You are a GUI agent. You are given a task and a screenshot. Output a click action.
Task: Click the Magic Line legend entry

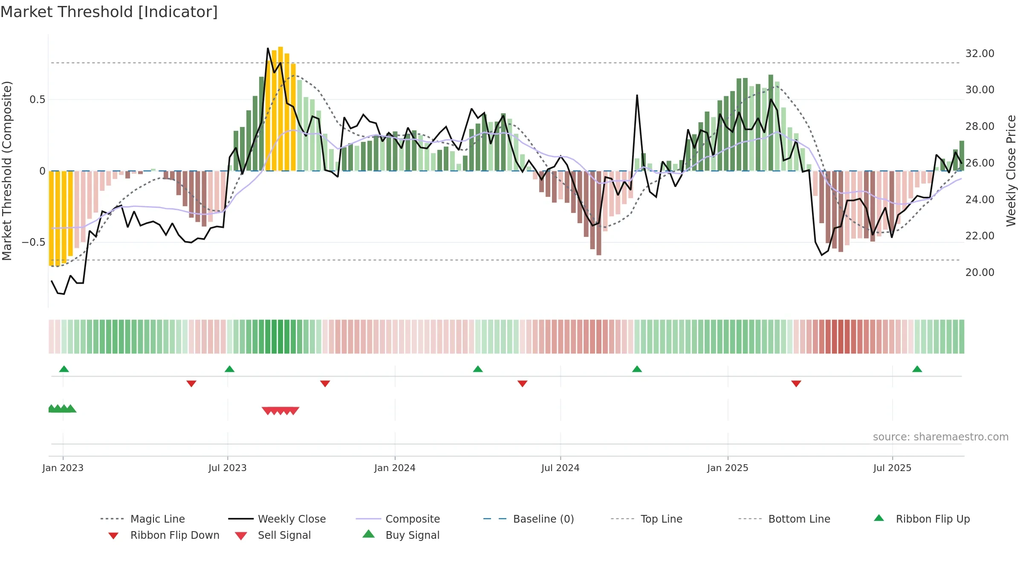click(x=142, y=519)
